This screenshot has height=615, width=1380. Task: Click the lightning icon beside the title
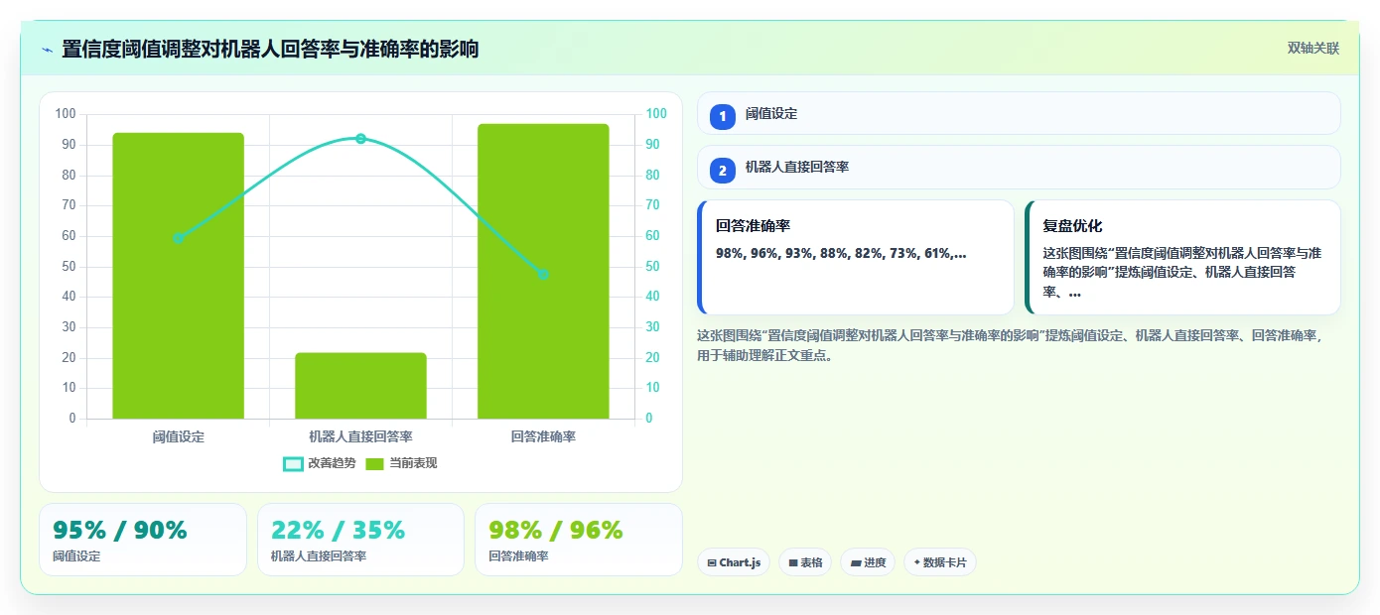tap(47, 50)
